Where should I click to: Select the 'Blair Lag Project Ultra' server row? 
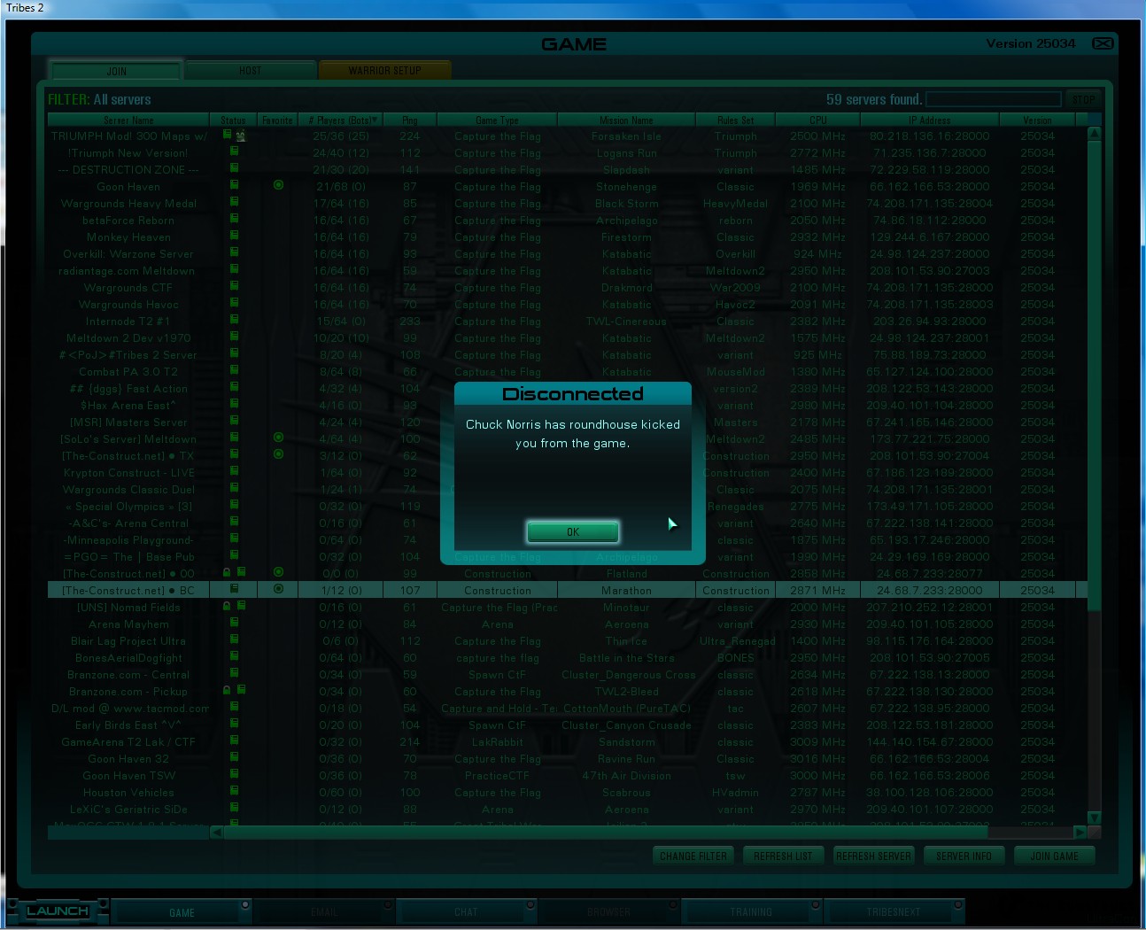click(567, 641)
